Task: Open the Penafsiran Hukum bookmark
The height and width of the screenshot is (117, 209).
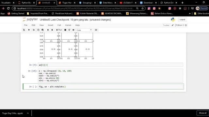Action: click(x=62, y=13)
